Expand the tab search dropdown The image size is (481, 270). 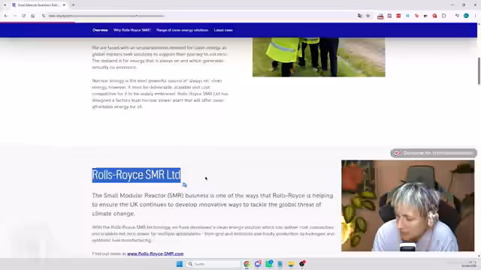5,5
